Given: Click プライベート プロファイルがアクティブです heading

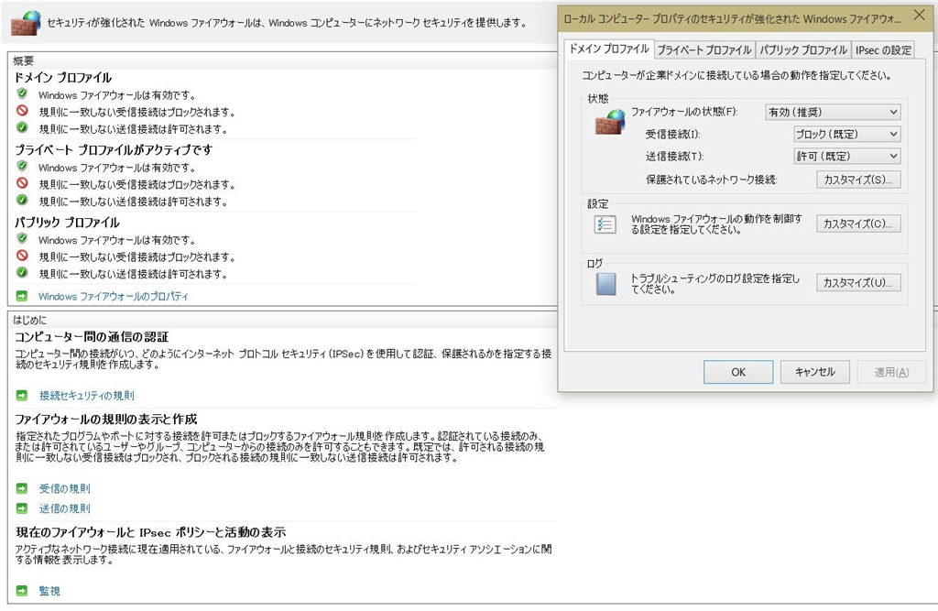Looking at the screenshot, I should [x=113, y=149].
